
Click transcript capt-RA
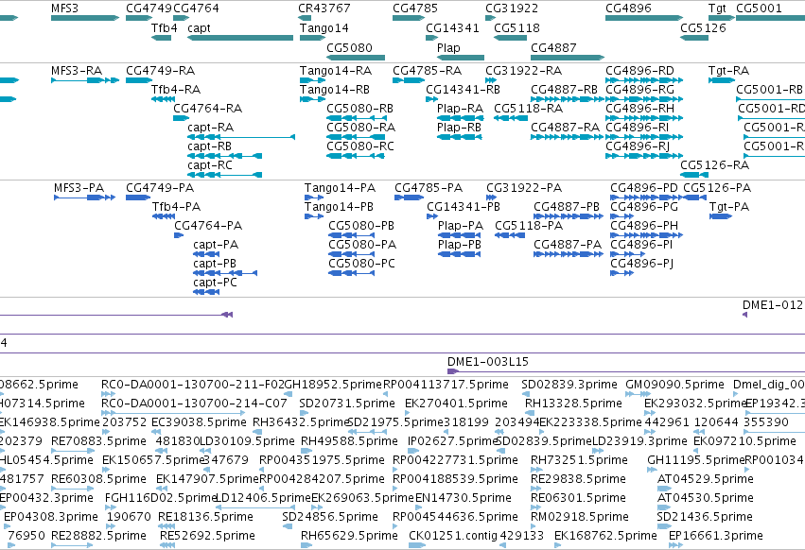point(241,137)
